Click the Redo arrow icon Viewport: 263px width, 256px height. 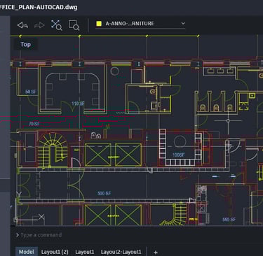(39, 25)
